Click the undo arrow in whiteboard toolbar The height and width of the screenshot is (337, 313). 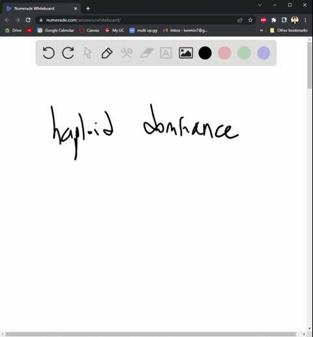(48, 53)
